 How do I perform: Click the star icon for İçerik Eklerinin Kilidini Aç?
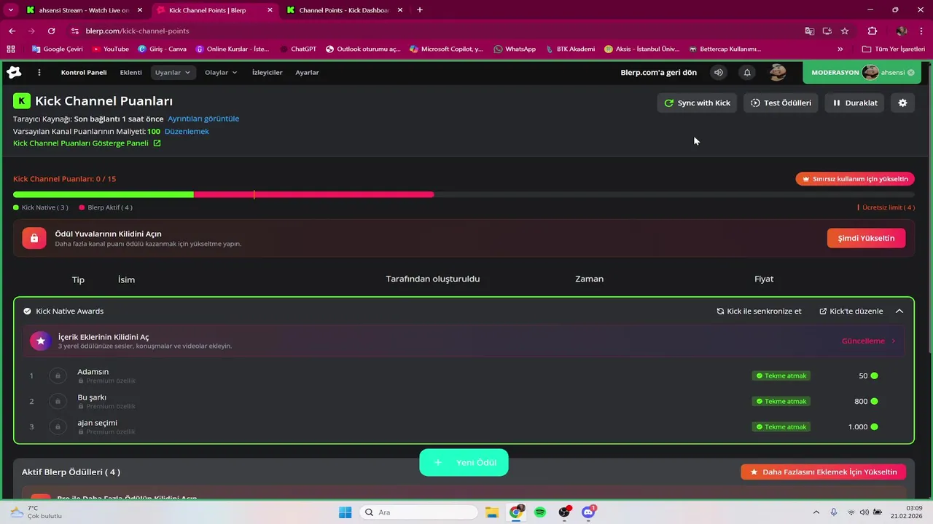[41, 341]
